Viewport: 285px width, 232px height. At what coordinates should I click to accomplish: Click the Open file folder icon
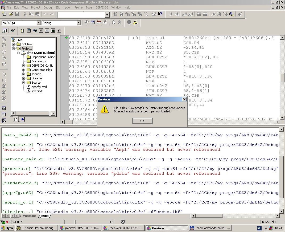click(x=11, y=14)
